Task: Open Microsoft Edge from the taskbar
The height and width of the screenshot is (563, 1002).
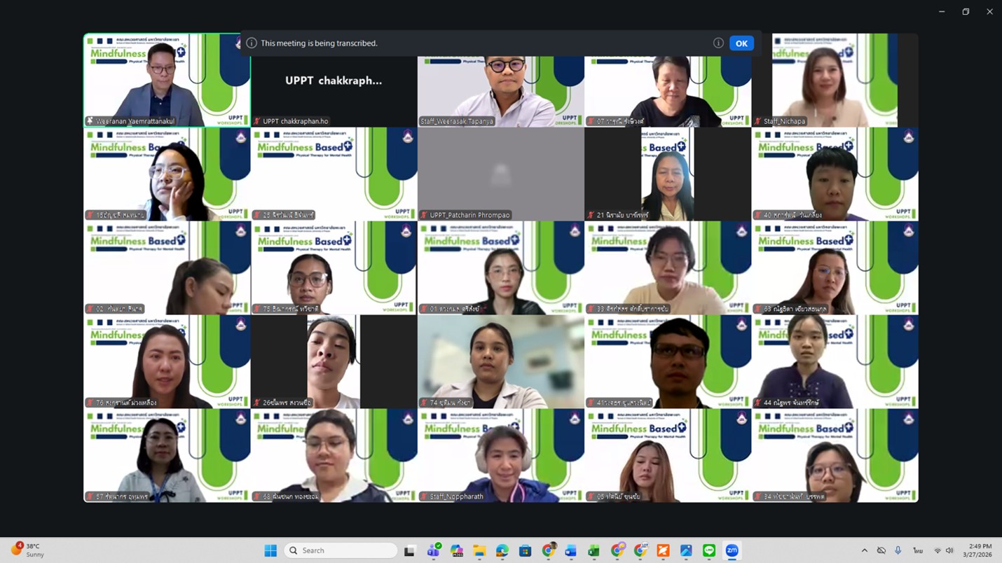Action: click(x=502, y=551)
